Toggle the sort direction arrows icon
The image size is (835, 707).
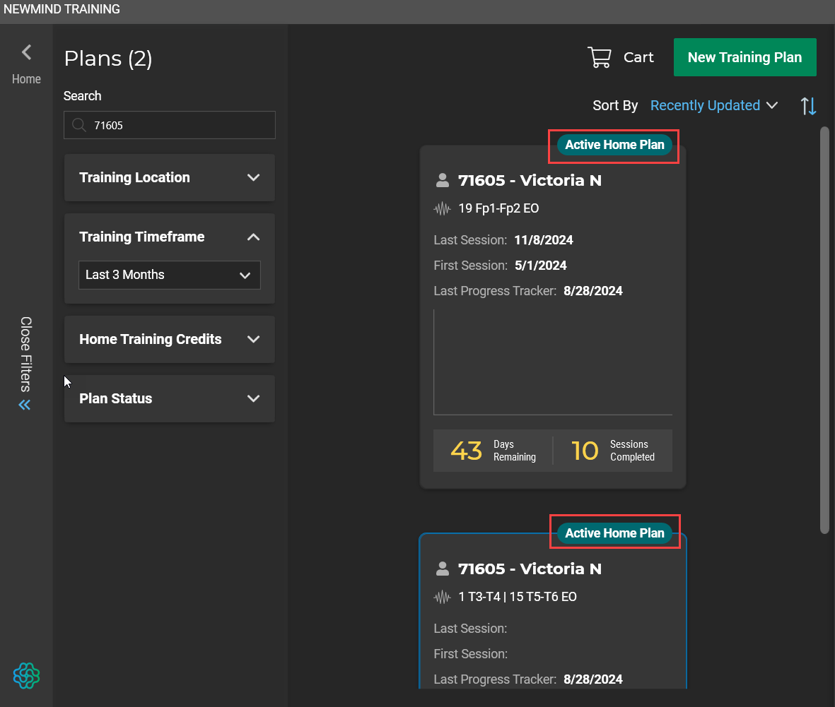tap(808, 106)
